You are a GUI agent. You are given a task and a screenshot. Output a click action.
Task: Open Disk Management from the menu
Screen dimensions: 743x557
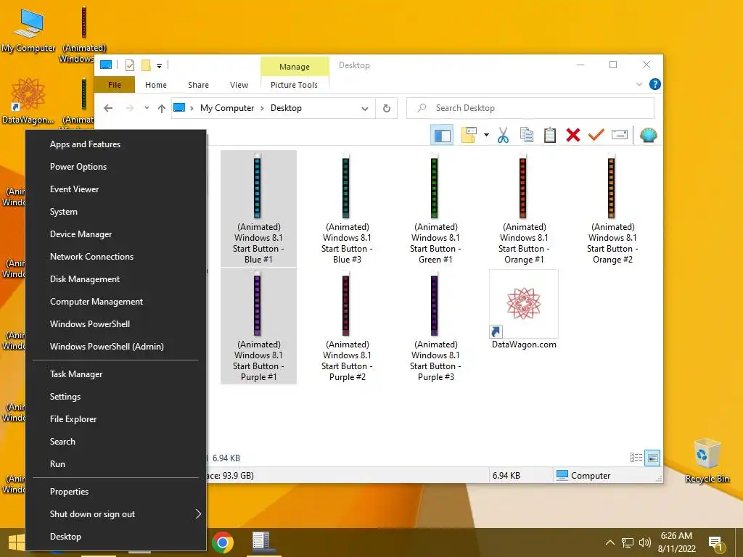pyautogui.click(x=116, y=279)
